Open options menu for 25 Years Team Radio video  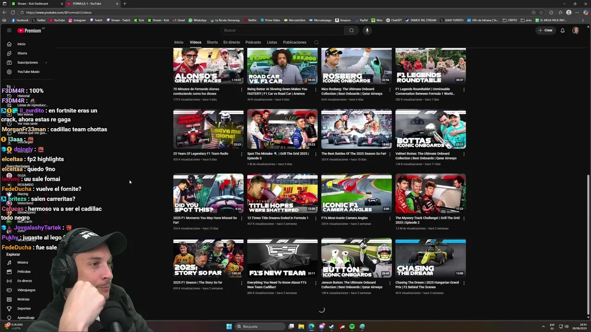pyautogui.click(x=241, y=154)
